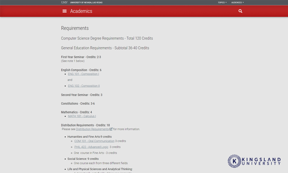Open PHIL 422 - Advanced Logic link
This screenshot has width=288, height=173.
click(91, 147)
